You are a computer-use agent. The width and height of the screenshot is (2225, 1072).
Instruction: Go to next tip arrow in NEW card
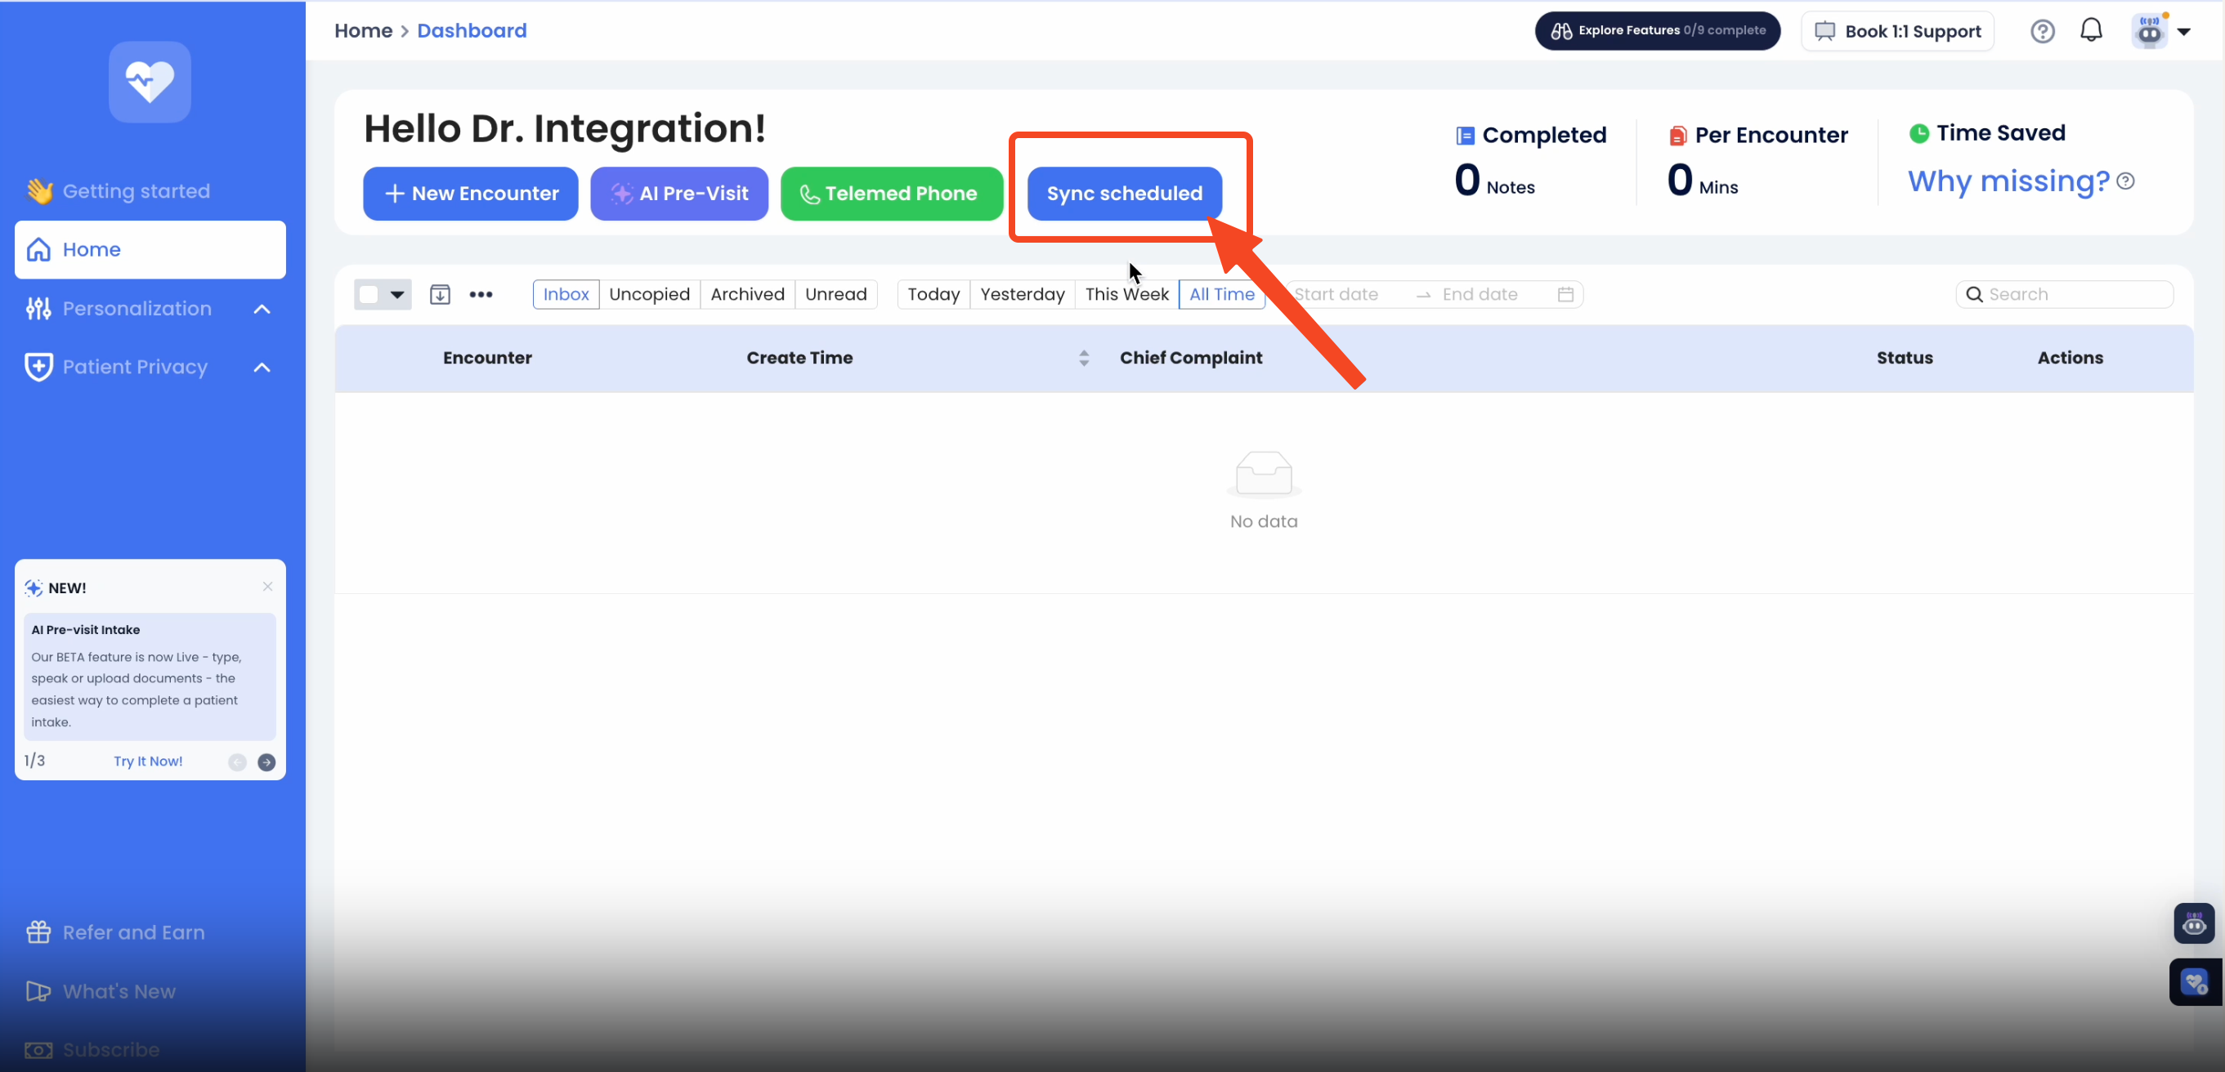pyautogui.click(x=267, y=762)
